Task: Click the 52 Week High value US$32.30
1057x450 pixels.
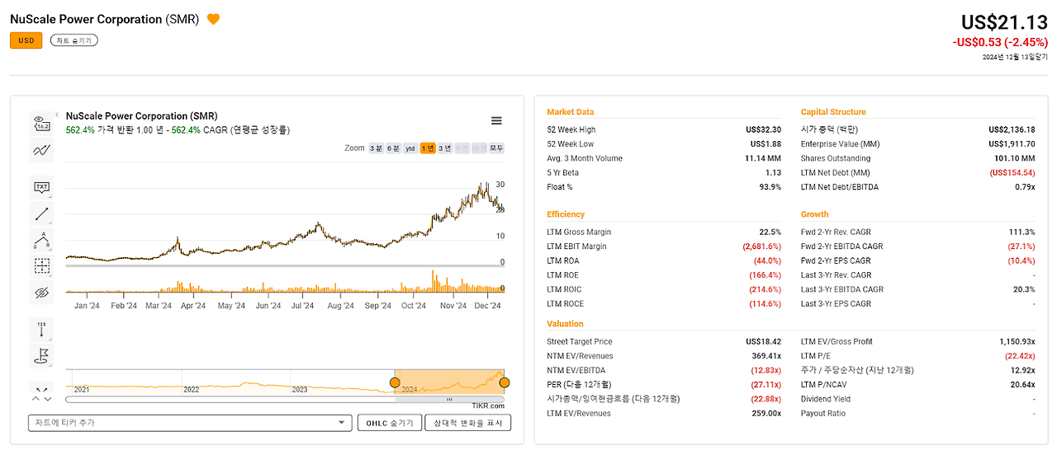Action: tap(763, 129)
